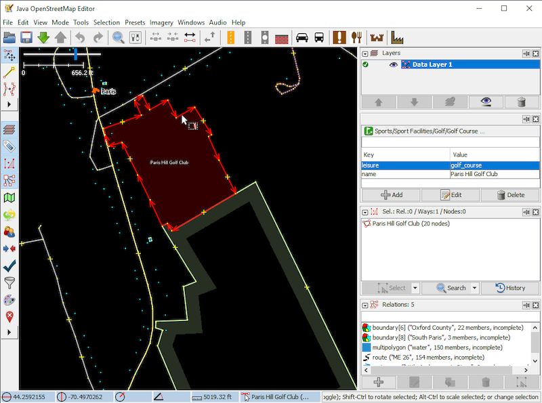Screen dimensions: 542x403
Task: Pin the Layers panel with its sticky icon
Action: (x=527, y=52)
